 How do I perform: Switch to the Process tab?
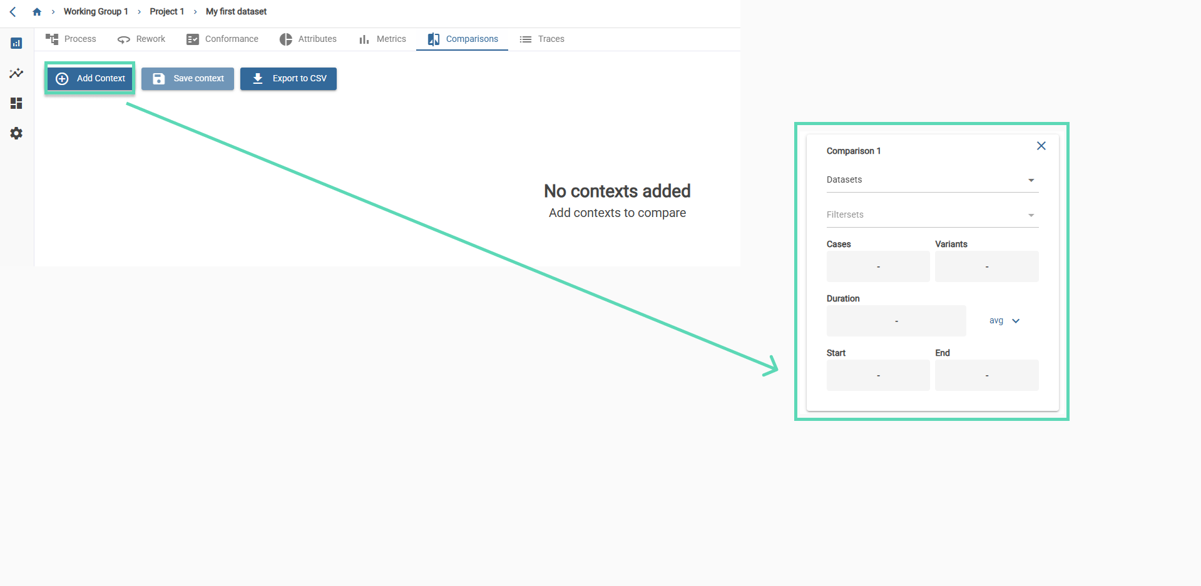coord(71,39)
